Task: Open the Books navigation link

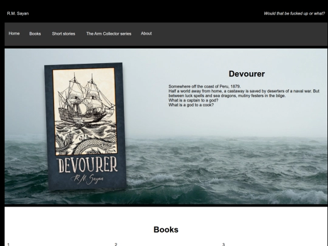Action: (35, 33)
